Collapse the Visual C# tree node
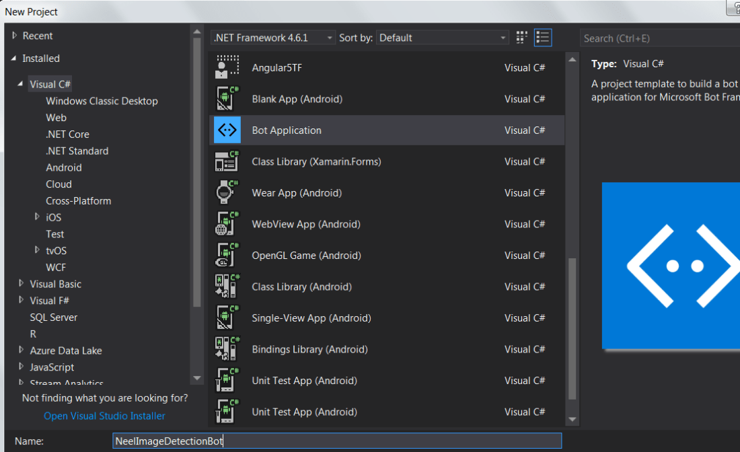The image size is (740, 452). 22,85
